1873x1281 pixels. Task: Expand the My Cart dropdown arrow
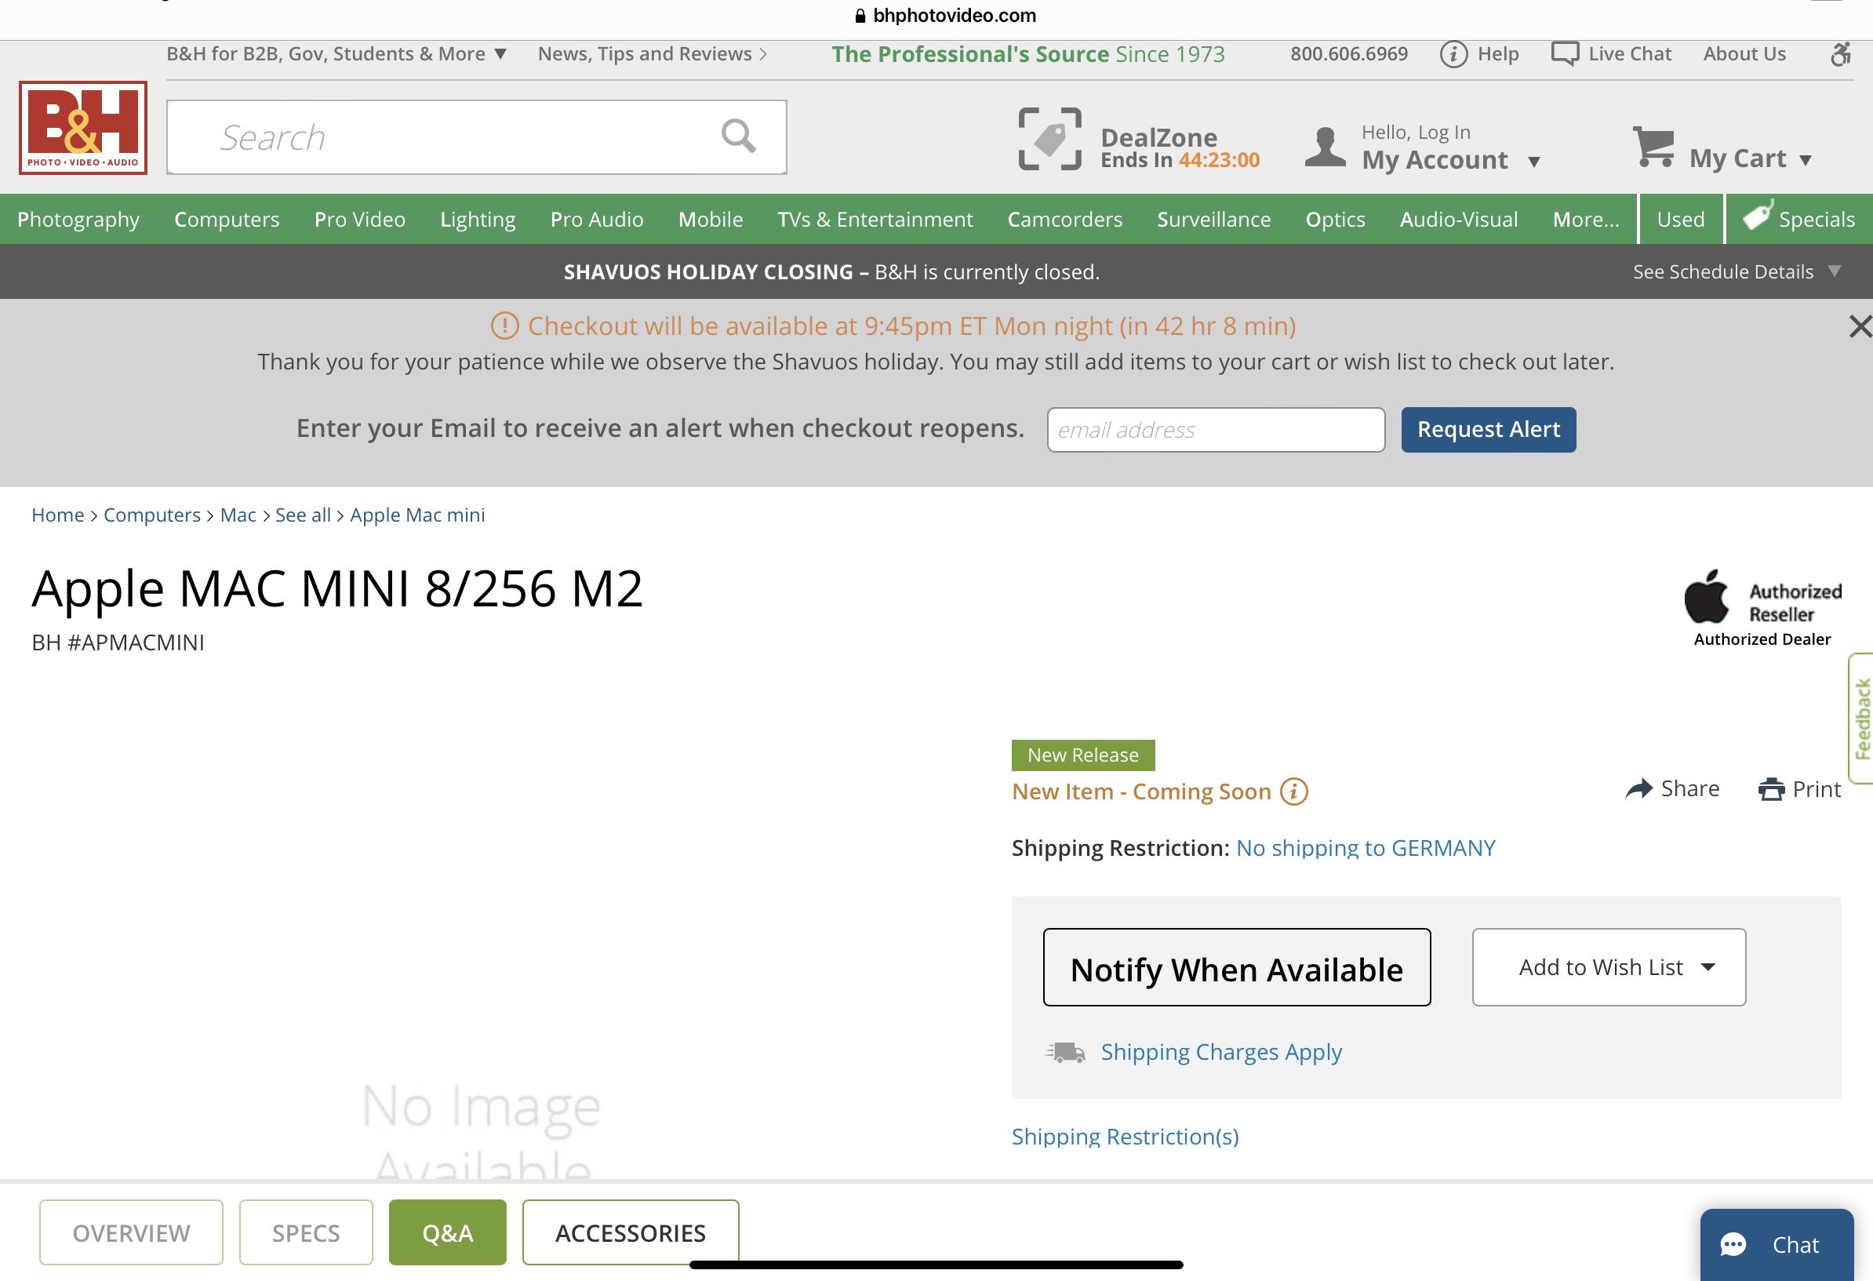coord(1806,161)
